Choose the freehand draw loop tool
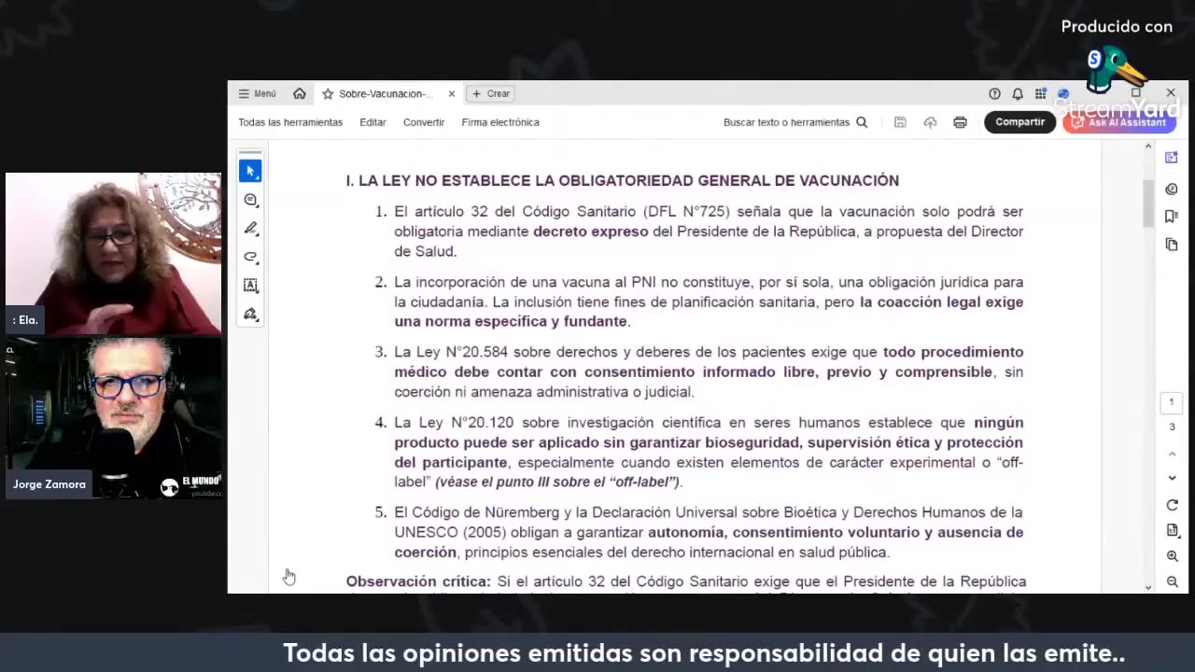Image resolution: width=1195 pixels, height=672 pixels. [x=250, y=257]
